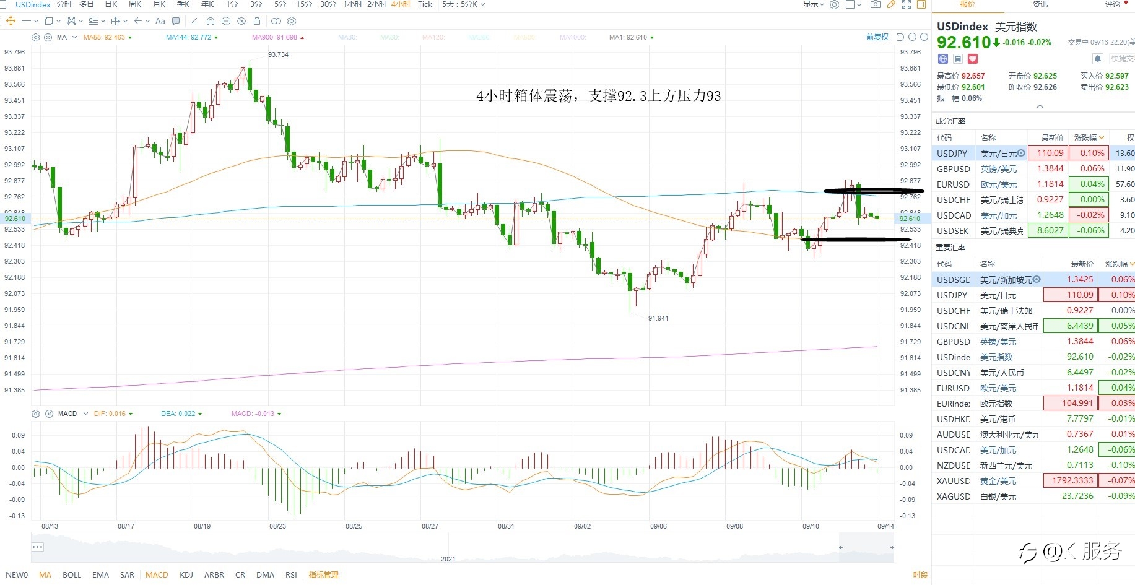Choose the straight line drawing tool
This screenshot has width=1135, height=585.
26,21
